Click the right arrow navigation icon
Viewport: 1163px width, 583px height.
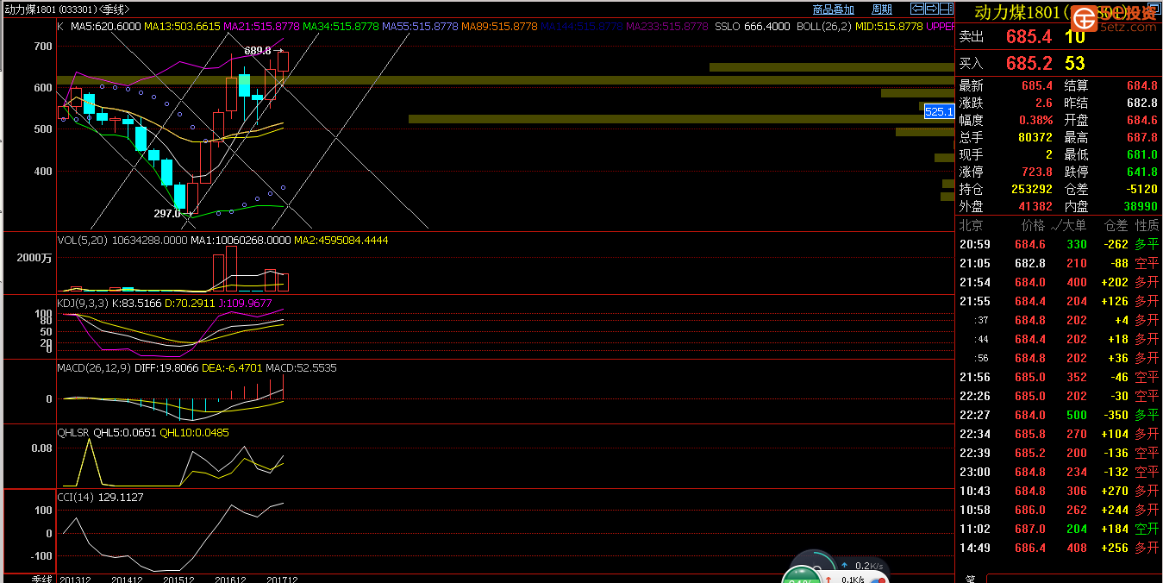[932, 9]
